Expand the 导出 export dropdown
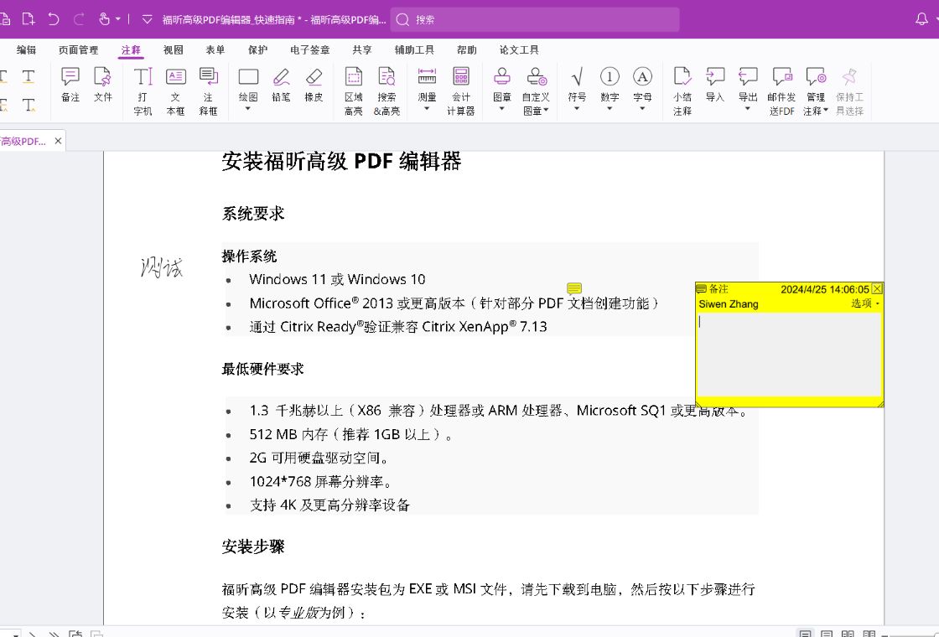Screen dimensions: 939x637 coord(747,109)
